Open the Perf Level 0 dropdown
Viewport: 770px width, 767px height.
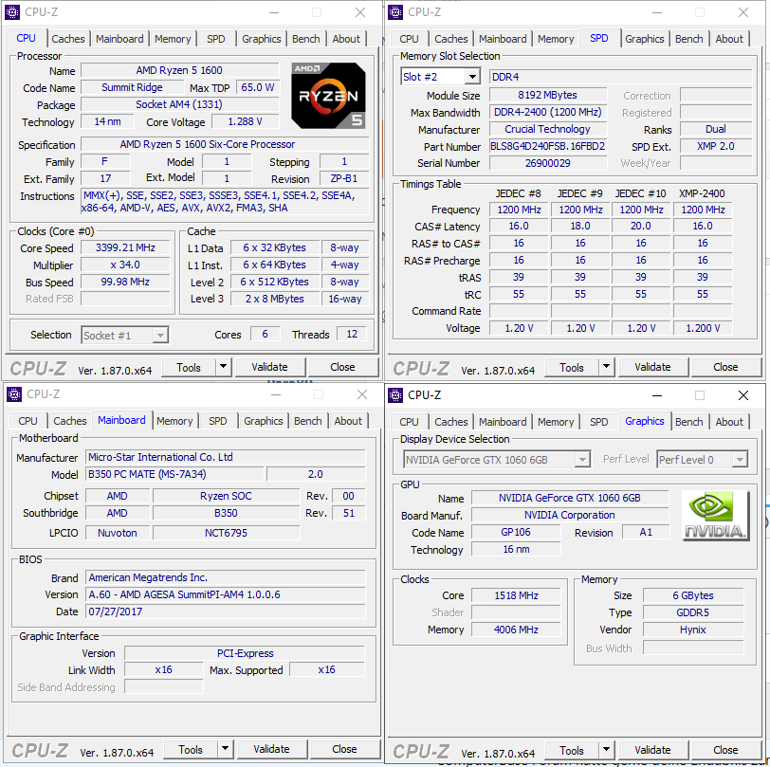(x=740, y=460)
